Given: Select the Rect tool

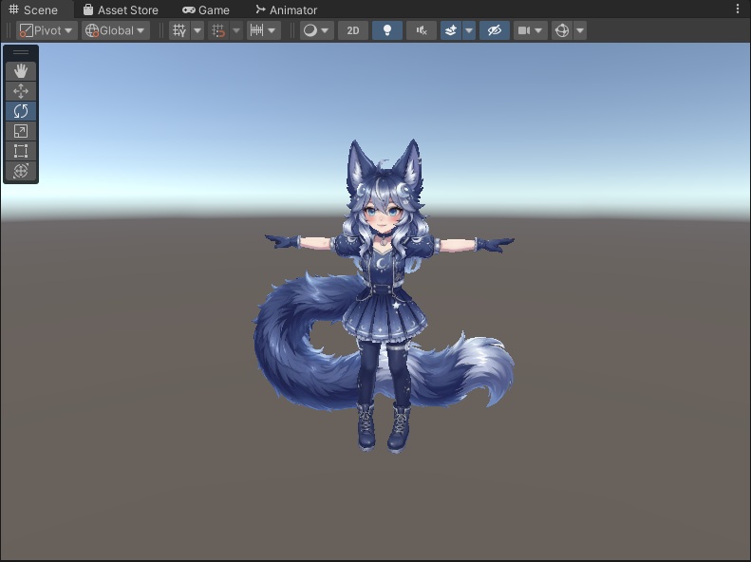Looking at the screenshot, I should [21, 151].
